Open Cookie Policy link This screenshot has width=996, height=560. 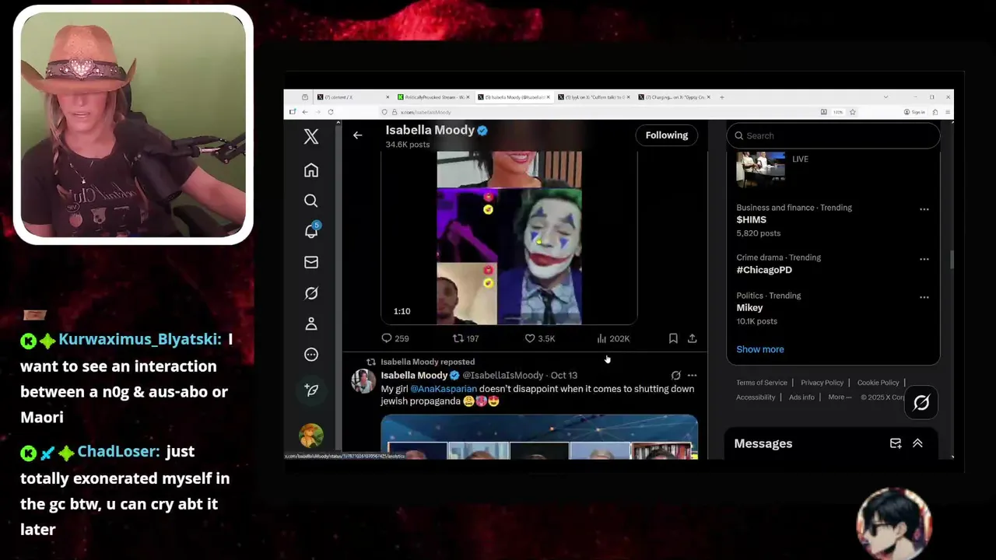[x=878, y=383]
